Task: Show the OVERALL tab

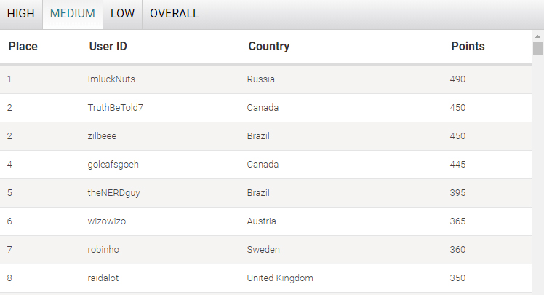Action: (174, 14)
